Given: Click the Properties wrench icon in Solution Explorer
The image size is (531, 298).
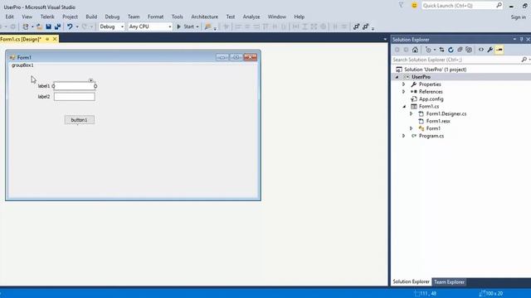Looking at the screenshot, I should pyautogui.click(x=490, y=50).
